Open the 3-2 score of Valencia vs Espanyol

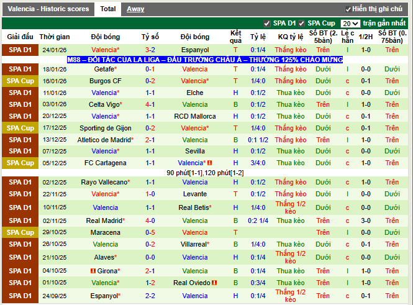[x=150, y=50]
